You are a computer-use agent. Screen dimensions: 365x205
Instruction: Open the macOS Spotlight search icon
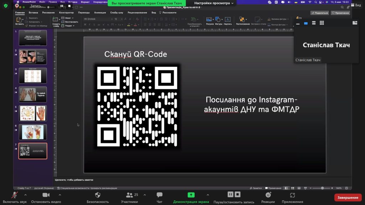pyautogui.click(x=316, y=2)
